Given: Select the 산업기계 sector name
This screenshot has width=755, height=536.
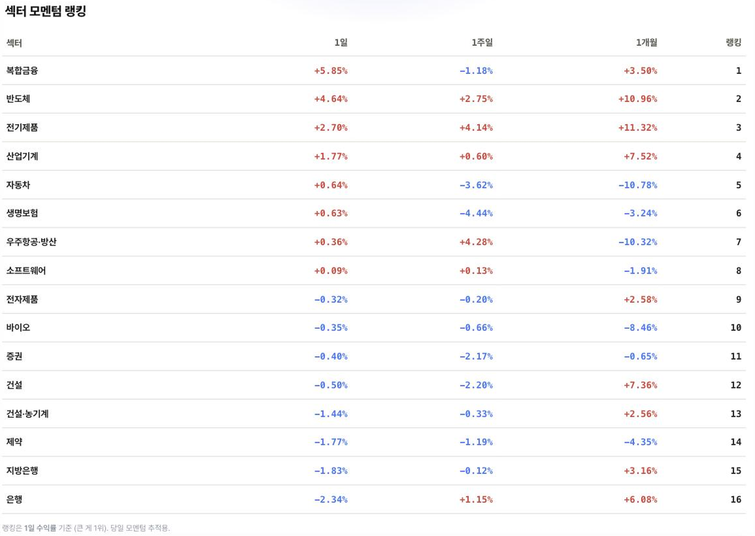Looking at the screenshot, I should point(22,156).
